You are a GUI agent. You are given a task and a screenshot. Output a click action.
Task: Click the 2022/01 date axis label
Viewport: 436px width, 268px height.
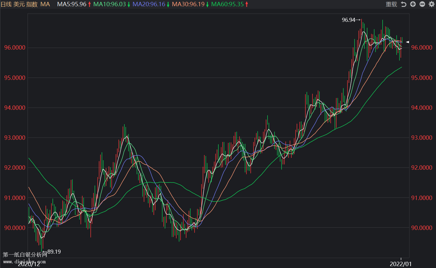(x=400, y=264)
